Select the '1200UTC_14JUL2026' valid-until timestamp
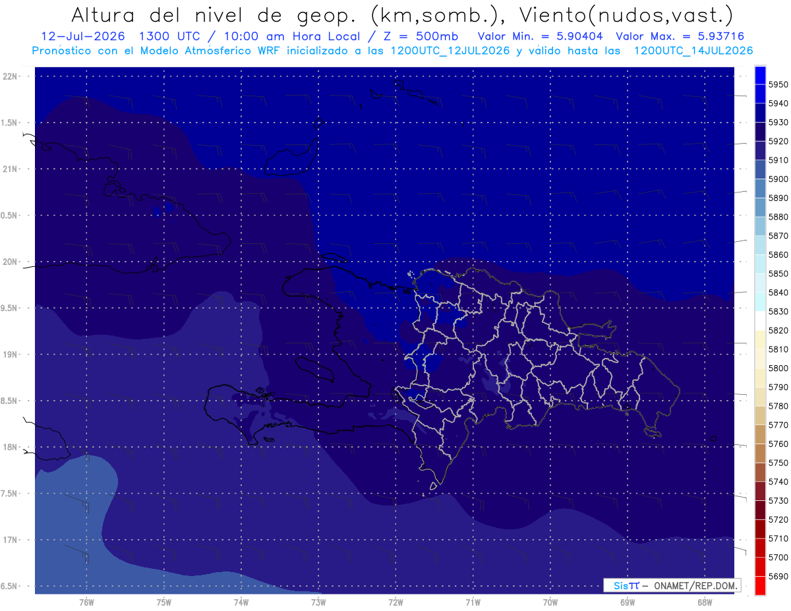The width and height of the screenshot is (791, 611). [693, 51]
